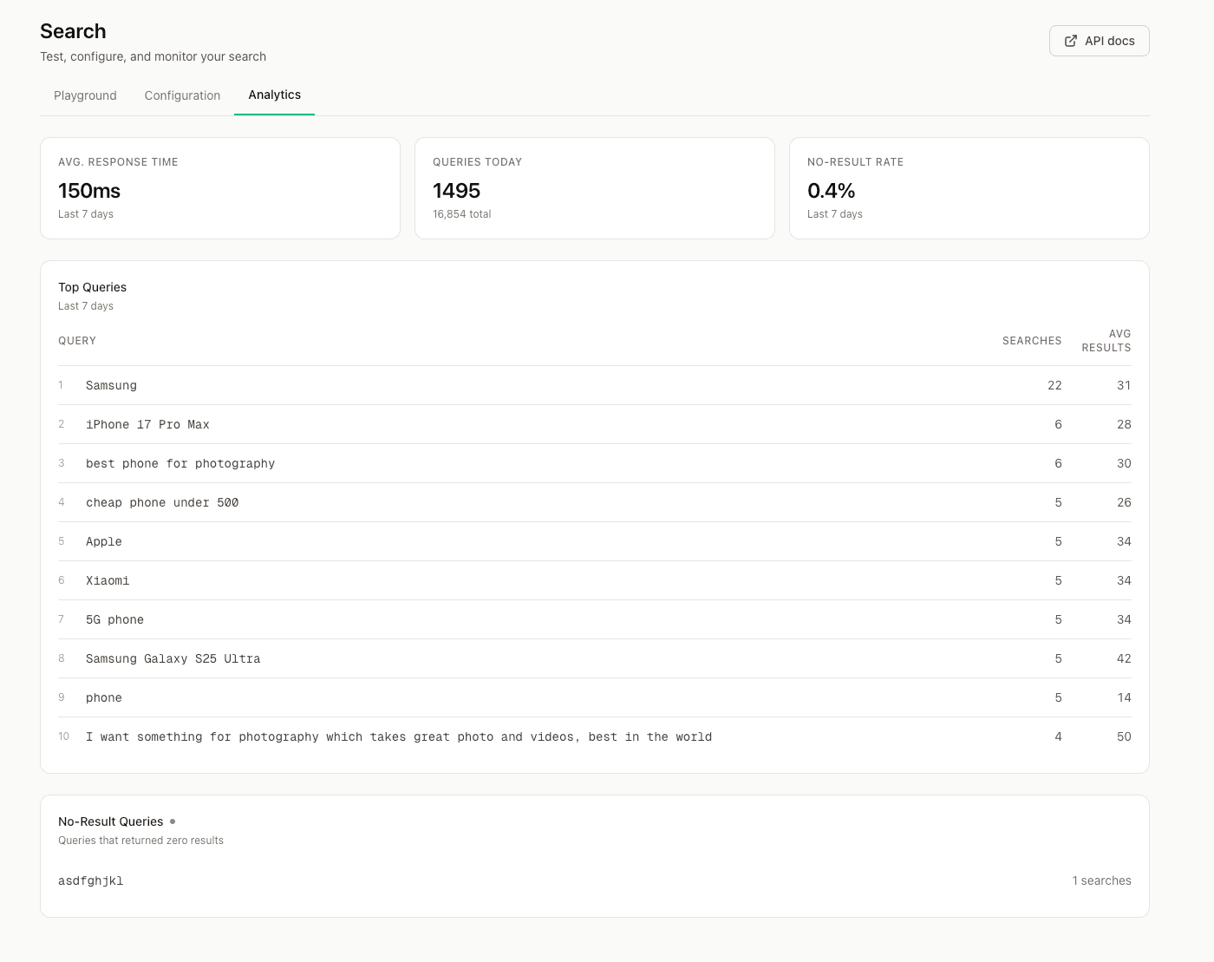Click the Avg. Response Time metric card
Image resolution: width=1214 pixels, height=962 pixels.
pyautogui.click(x=219, y=187)
